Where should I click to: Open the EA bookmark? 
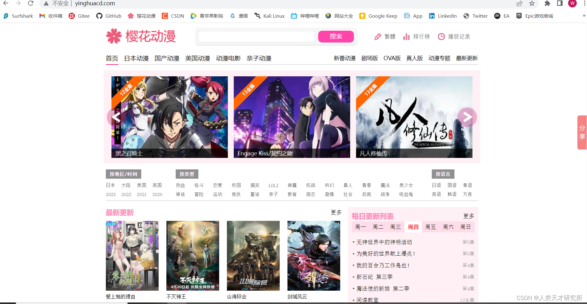coord(502,16)
